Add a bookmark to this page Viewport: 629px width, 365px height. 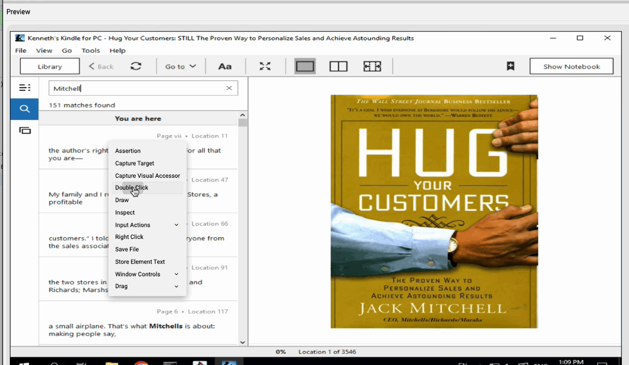point(510,66)
